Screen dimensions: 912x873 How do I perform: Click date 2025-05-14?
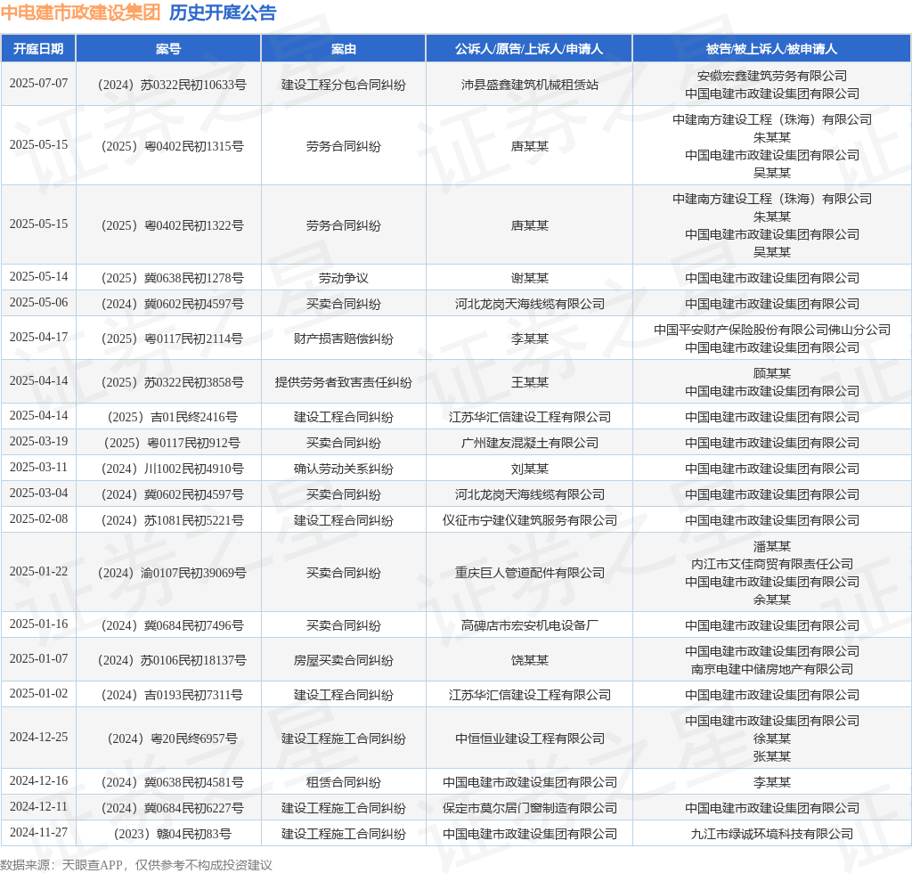coord(38,276)
